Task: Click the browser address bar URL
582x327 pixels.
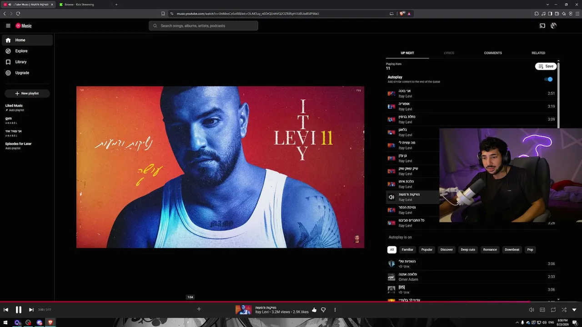Action: tap(248, 14)
